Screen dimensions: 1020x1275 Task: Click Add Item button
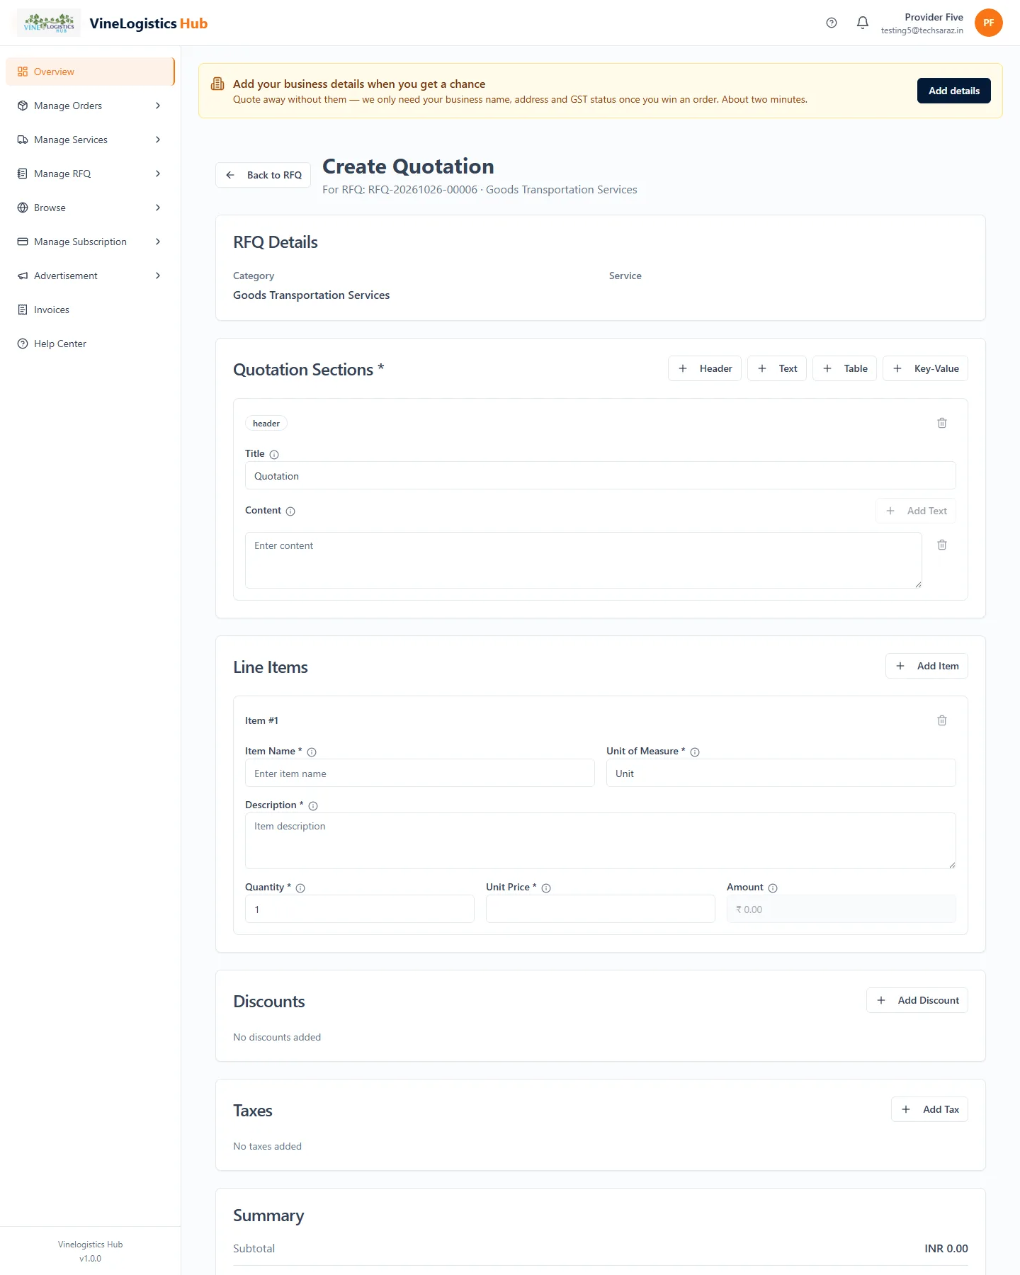click(926, 666)
